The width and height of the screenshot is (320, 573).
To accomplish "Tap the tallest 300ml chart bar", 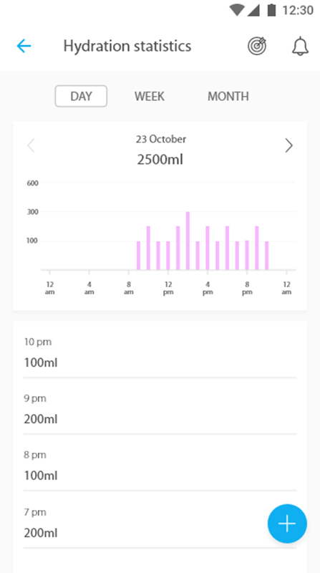I will tap(188, 241).
